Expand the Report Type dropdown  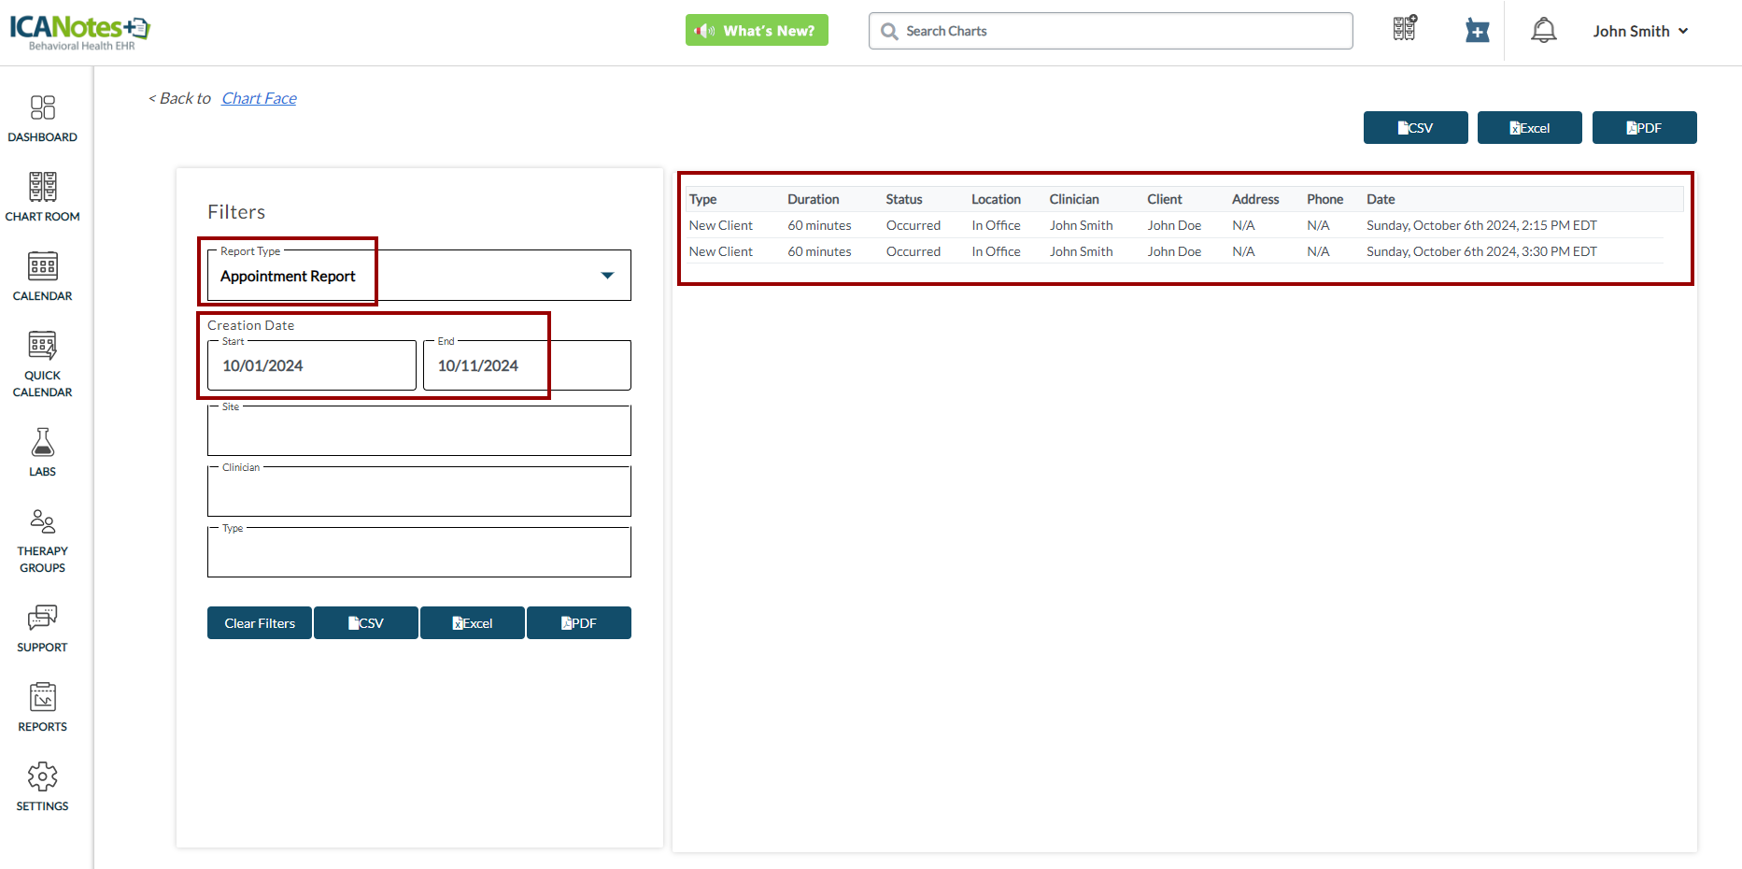point(607,276)
